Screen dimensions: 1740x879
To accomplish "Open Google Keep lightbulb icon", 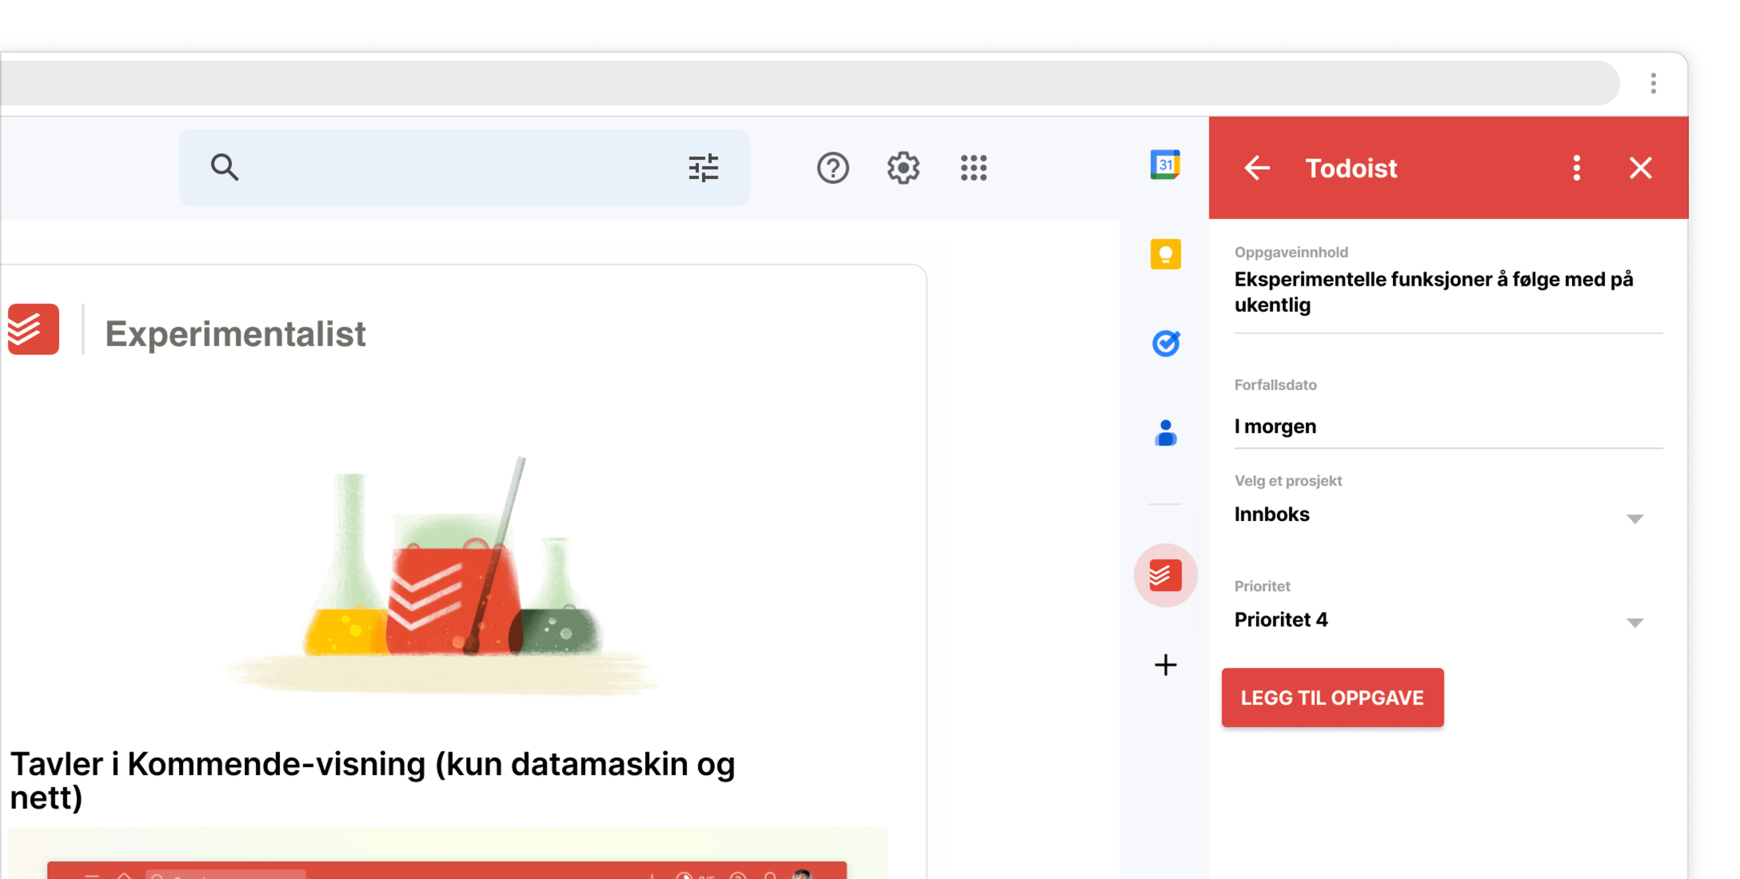I will (x=1164, y=254).
